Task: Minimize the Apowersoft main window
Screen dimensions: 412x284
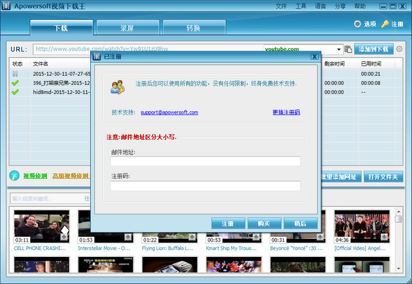Action: point(384,6)
